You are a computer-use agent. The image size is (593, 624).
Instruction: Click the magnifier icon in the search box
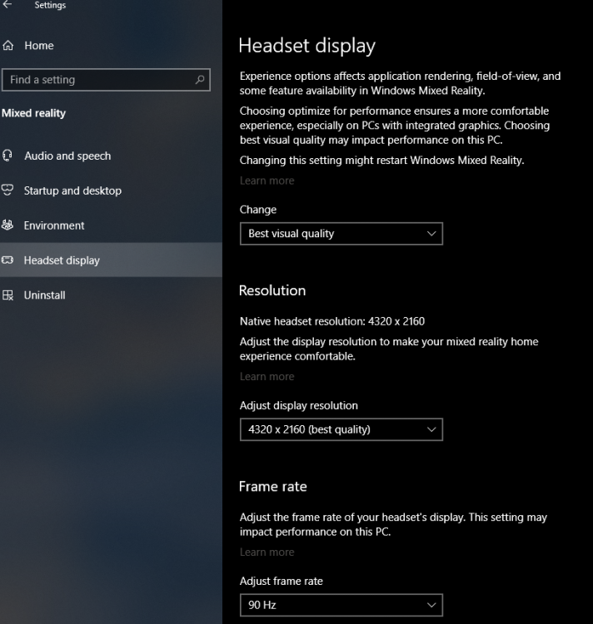click(200, 80)
